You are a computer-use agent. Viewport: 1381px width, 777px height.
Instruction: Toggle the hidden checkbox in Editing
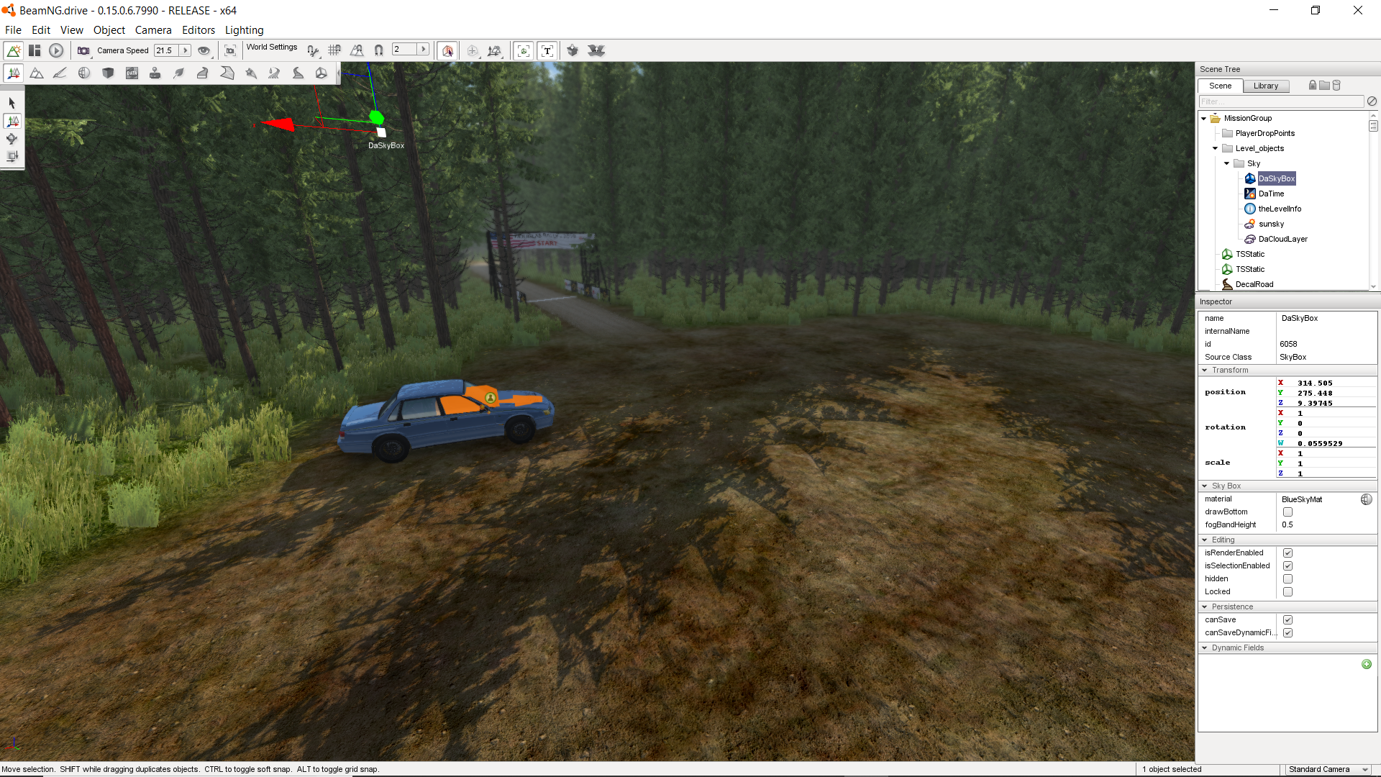(1287, 579)
